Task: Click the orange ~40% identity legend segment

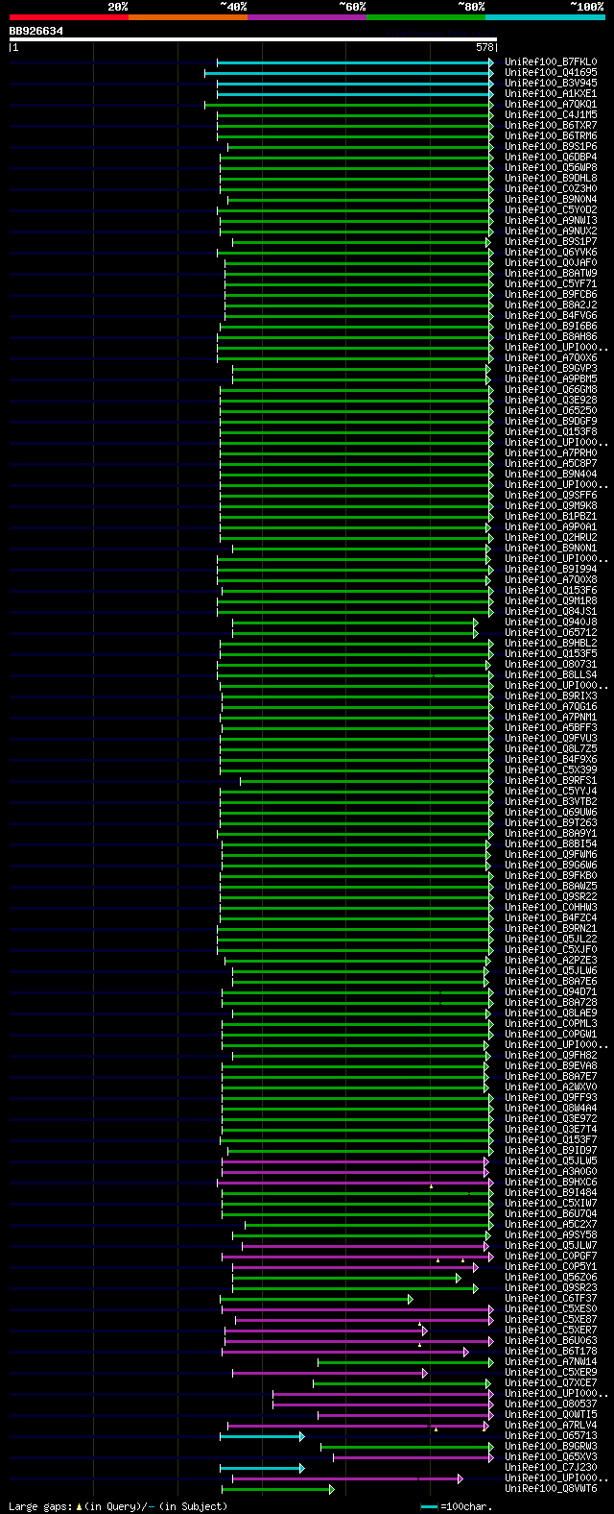Action: [187, 17]
